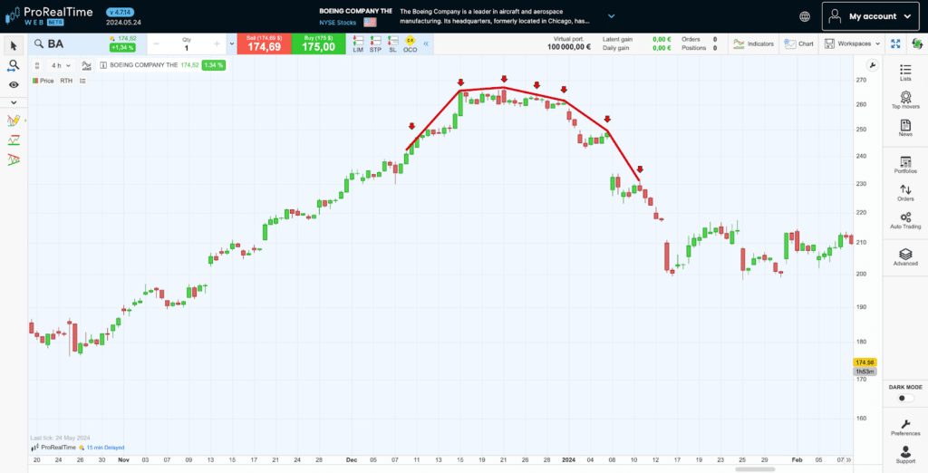Open the chart wrench settings
Image resolution: width=928 pixels, height=473 pixels.
[x=872, y=65]
